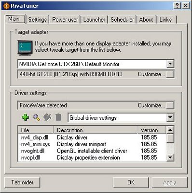
Task: Open Customize button beside ForceWare detected
Action: tap(170, 105)
